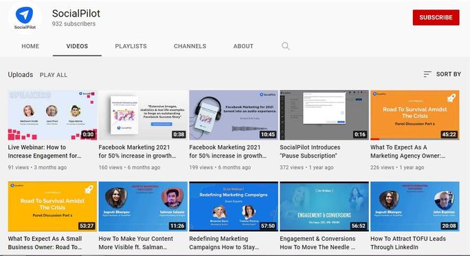Image resolution: width=470 pixels, height=256 pixels.
Task: Switch to the Home tab
Action: pyautogui.click(x=30, y=46)
